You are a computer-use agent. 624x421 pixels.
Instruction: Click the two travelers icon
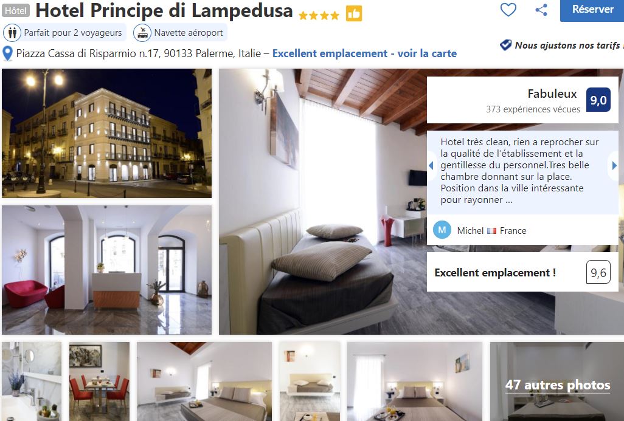(12, 33)
